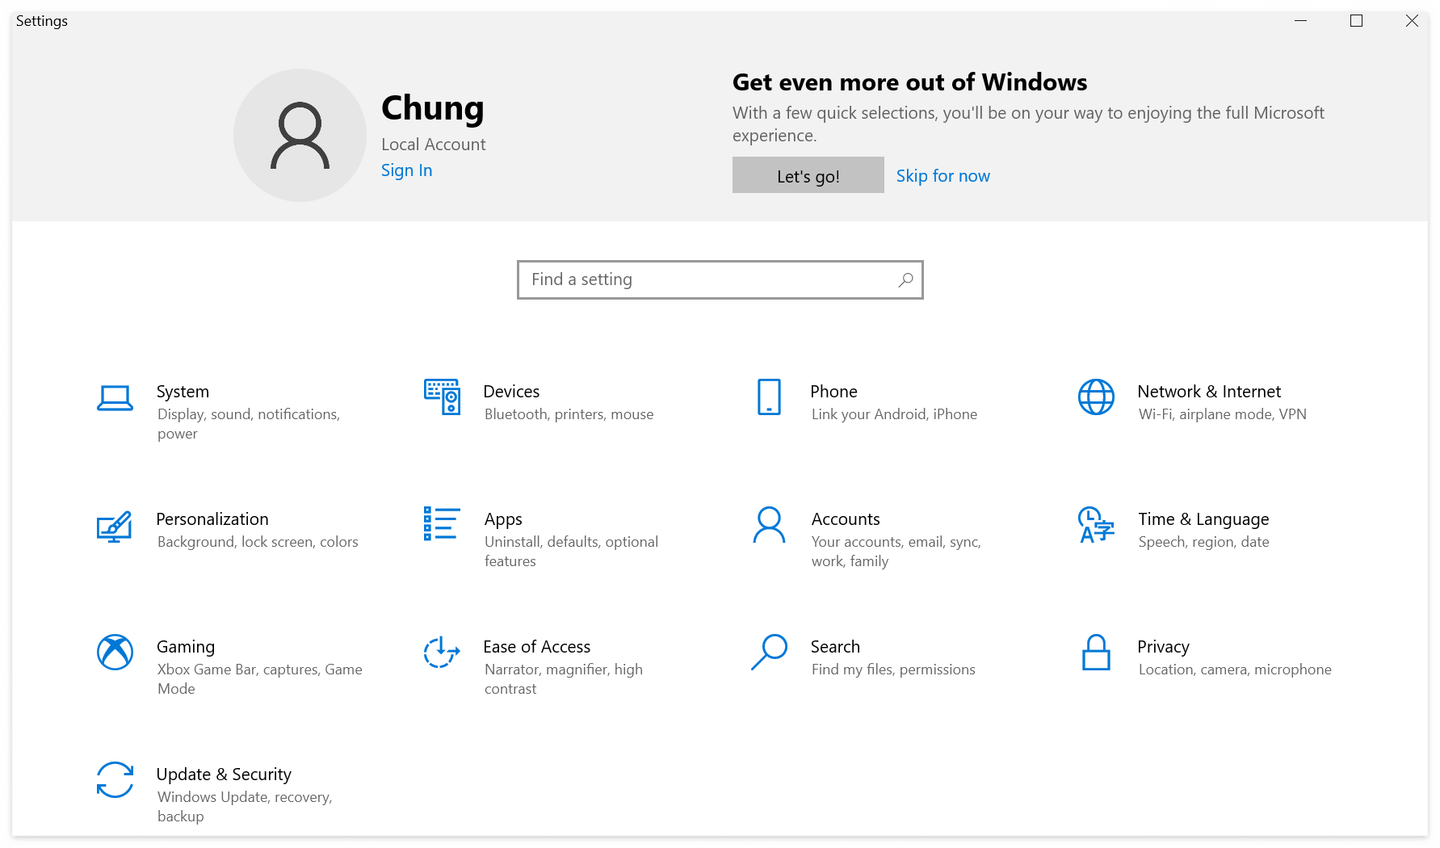Click the Update & Security refresh arrows icon
1440x848 pixels.
(115, 779)
